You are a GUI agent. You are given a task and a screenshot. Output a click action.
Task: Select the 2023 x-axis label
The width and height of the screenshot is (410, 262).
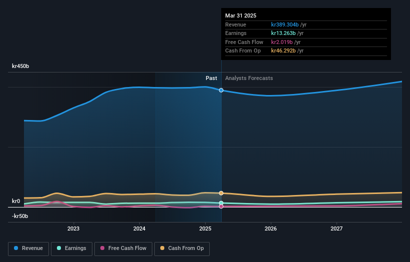pyautogui.click(x=73, y=229)
